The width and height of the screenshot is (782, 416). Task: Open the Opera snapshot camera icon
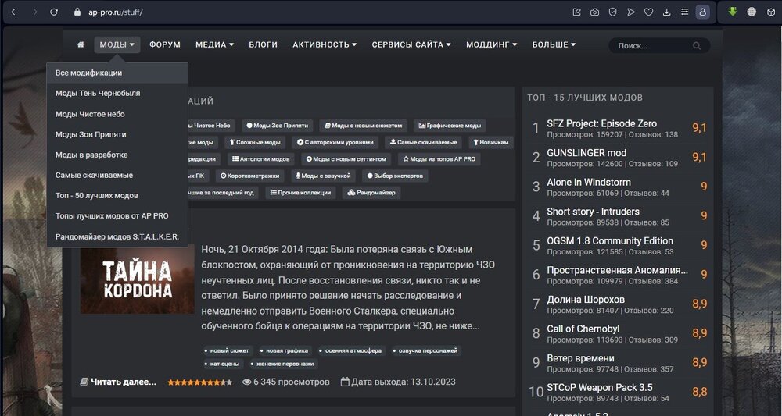(594, 12)
